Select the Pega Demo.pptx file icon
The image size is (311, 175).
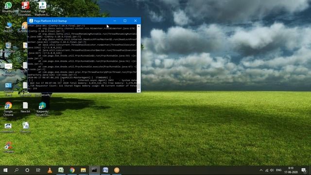[x=8, y=70]
